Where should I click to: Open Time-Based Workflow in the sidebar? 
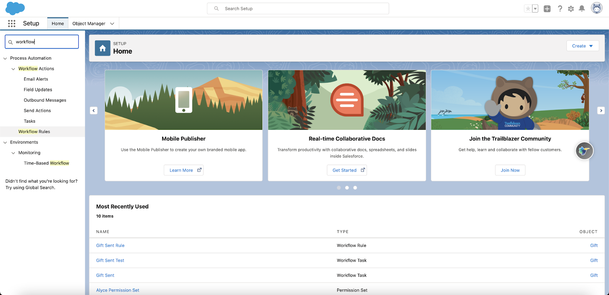(x=46, y=163)
